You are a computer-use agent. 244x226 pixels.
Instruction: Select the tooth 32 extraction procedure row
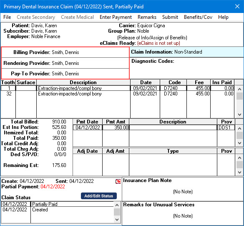click(117, 94)
